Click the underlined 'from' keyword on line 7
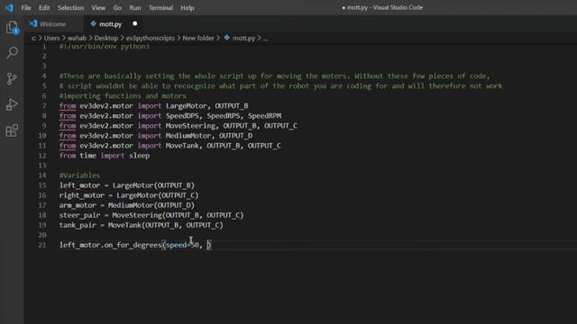The height and width of the screenshot is (324, 577). pos(68,106)
